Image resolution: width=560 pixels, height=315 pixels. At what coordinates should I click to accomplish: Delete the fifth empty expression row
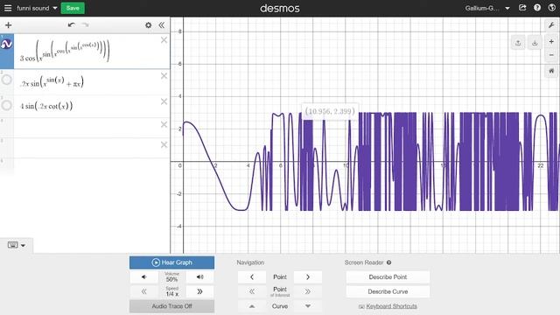click(164, 144)
